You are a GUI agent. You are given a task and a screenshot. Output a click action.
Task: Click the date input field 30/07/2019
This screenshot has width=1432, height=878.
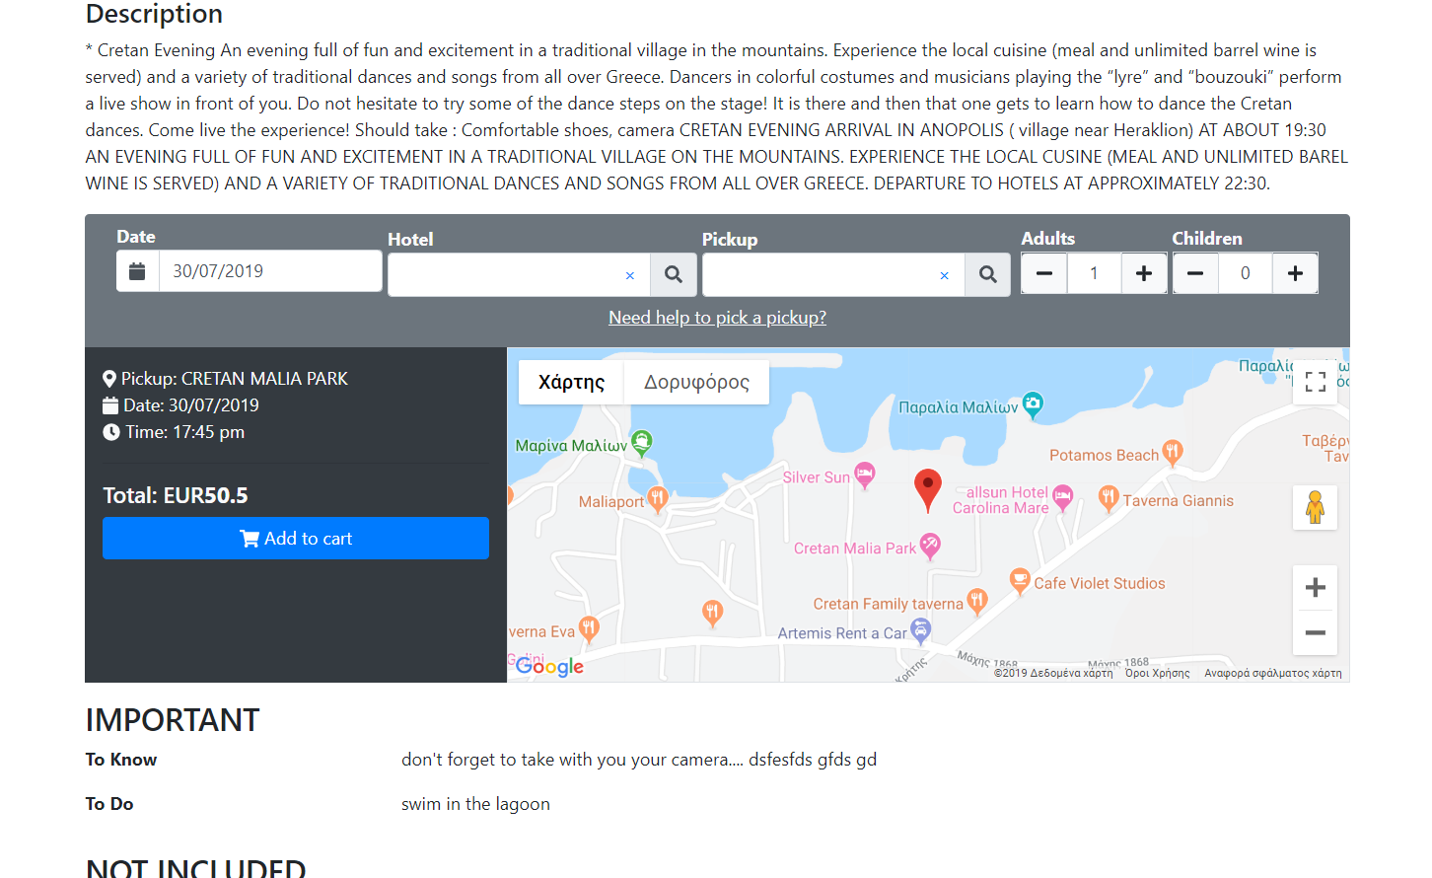[x=270, y=271]
